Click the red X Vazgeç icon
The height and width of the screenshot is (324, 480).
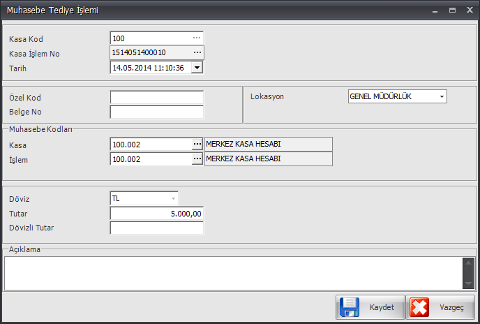(420, 307)
